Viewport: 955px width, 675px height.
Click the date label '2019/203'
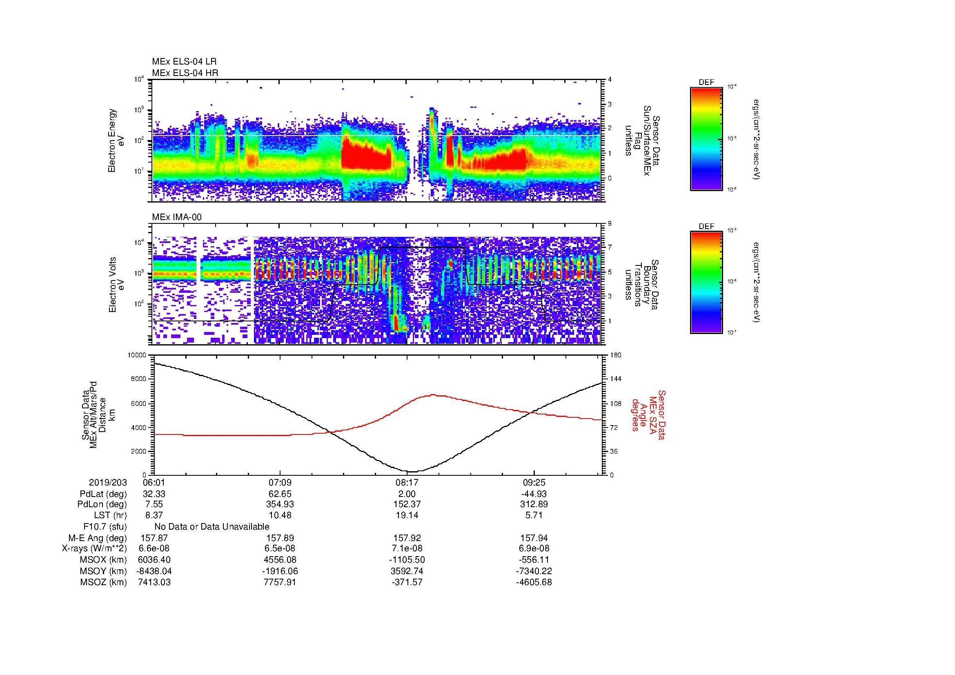tap(108, 483)
